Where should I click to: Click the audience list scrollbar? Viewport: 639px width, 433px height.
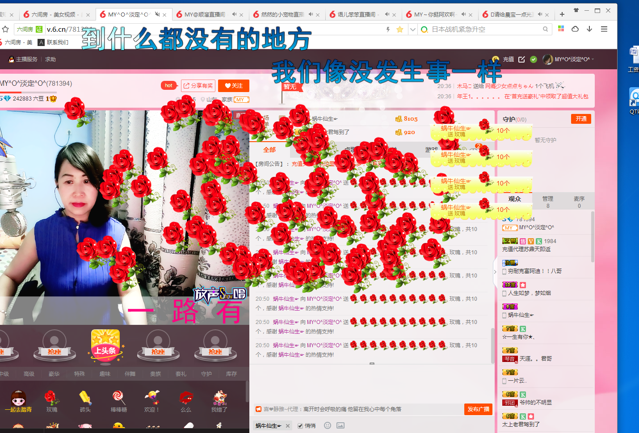point(593,237)
